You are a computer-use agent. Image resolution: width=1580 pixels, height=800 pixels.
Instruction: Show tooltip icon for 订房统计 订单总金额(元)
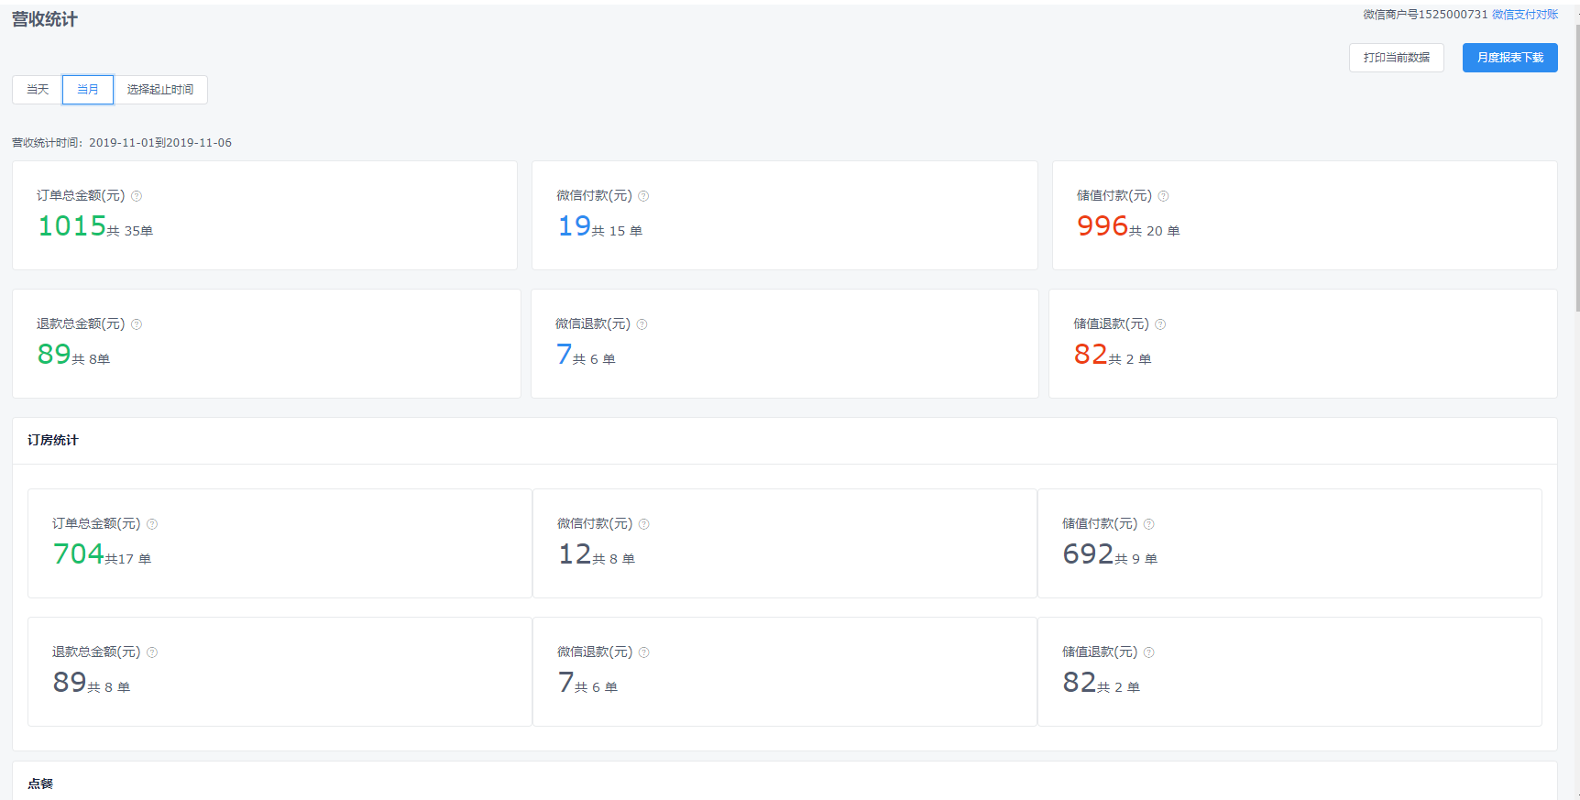click(x=152, y=524)
